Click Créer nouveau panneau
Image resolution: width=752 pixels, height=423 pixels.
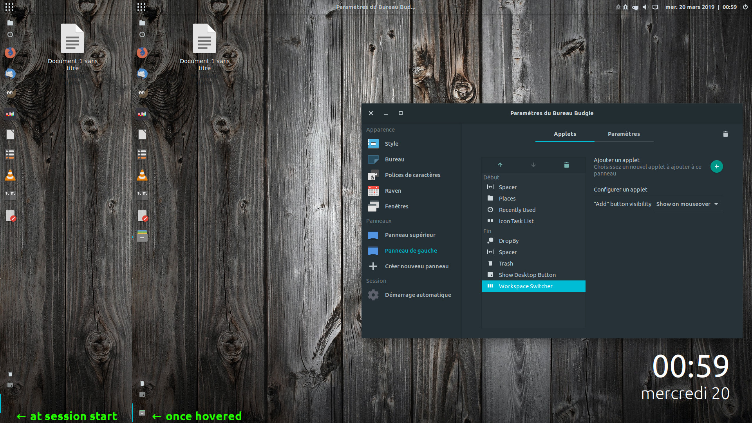(416, 266)
